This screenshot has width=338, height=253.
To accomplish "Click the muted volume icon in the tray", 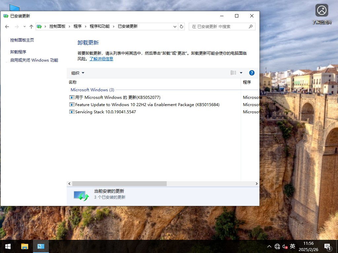I will [x=285, y=246].
